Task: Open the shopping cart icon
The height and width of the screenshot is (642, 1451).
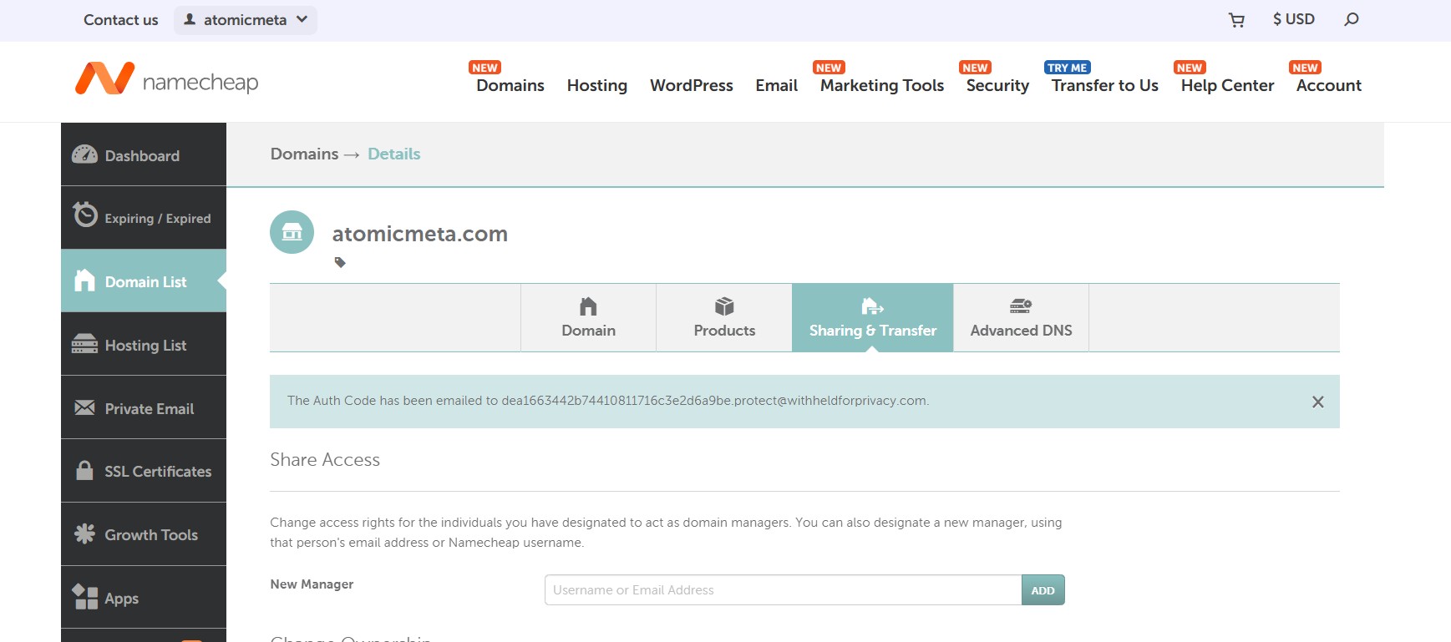Action: [x=1236, y=20]
